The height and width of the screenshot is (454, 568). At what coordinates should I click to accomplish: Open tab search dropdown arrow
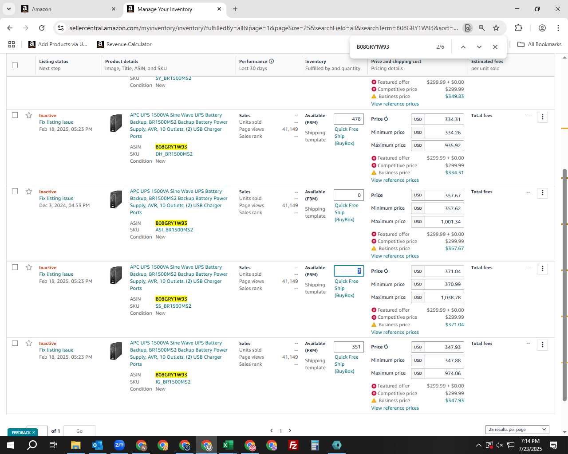8,9
